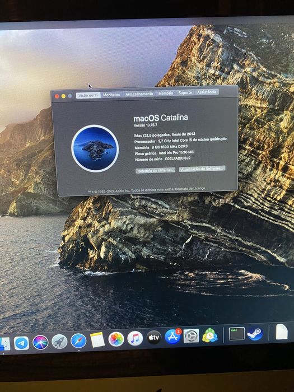Screen dimensions: 294x392
Task: Open the Suporte tab
Action: coord(185,92)
